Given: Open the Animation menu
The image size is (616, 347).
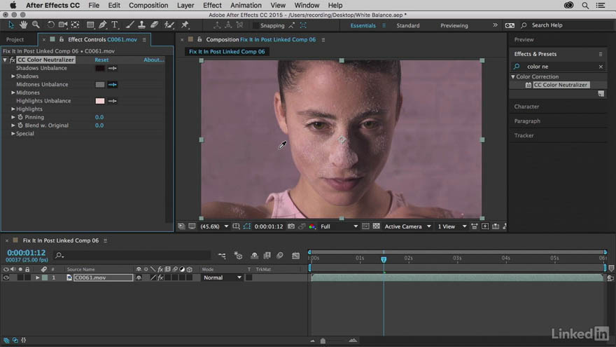Looking at the screenshot, I should (246, 6).
